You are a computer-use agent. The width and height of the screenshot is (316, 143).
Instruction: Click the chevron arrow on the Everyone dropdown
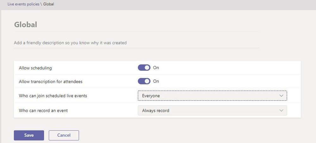coord(281,96)
